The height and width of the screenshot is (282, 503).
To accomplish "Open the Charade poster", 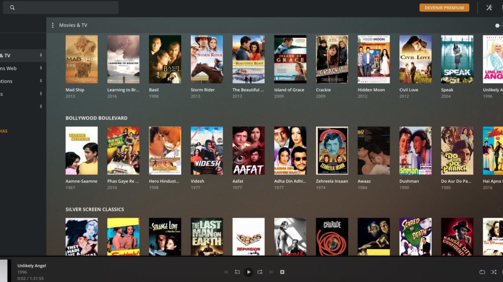I will [332, 237].
